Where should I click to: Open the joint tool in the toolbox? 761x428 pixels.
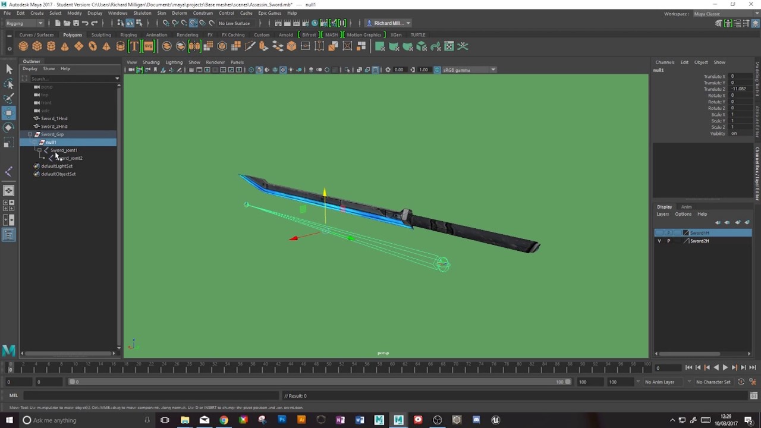(9, 172)
